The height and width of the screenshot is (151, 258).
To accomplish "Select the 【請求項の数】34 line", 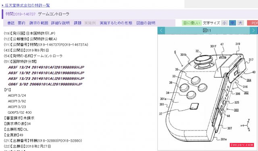I will coord(17,124).
